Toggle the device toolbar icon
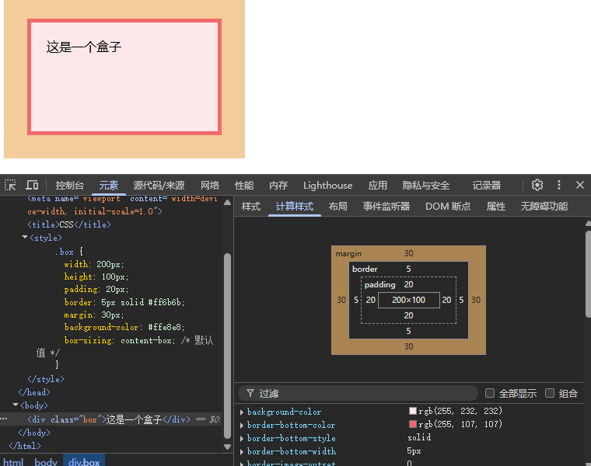The height and width of the screenshot is (466, 591). (x=32, y=185)
